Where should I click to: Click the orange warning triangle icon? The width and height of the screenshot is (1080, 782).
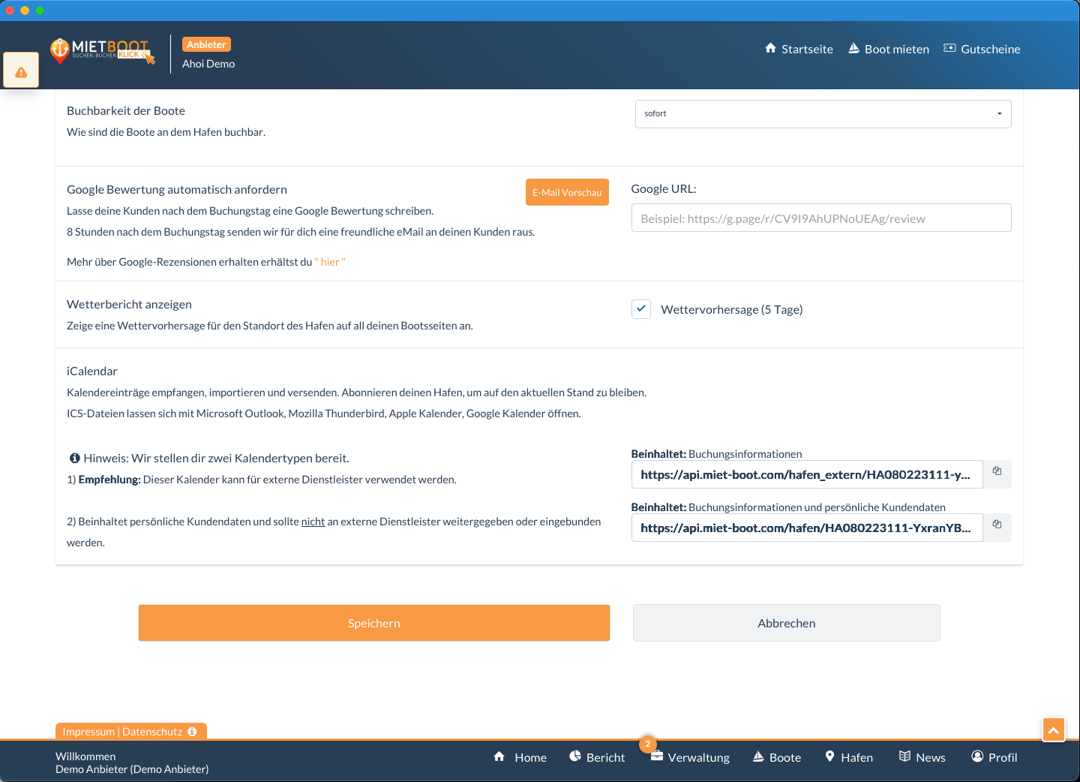[x=21, y=71]
